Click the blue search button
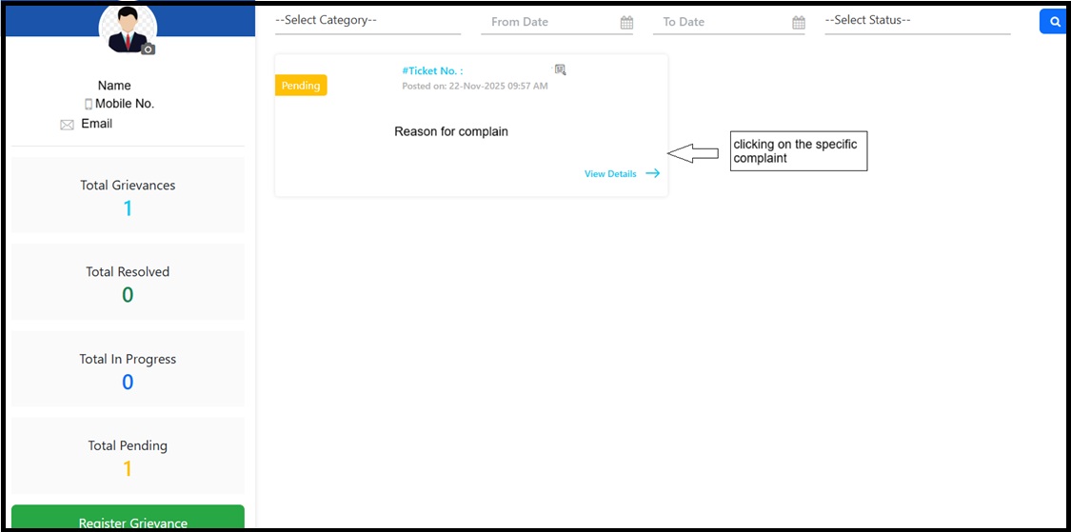 tap(1054, 21)
